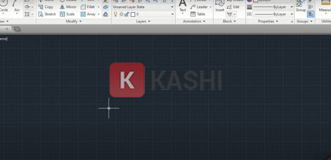331x160 pixels.
Task: Click the Edit Attributes icon
Action: (x=229, y=14)
